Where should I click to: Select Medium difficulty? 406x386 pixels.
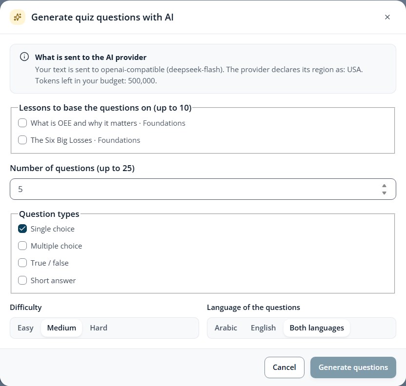point(61,328)
